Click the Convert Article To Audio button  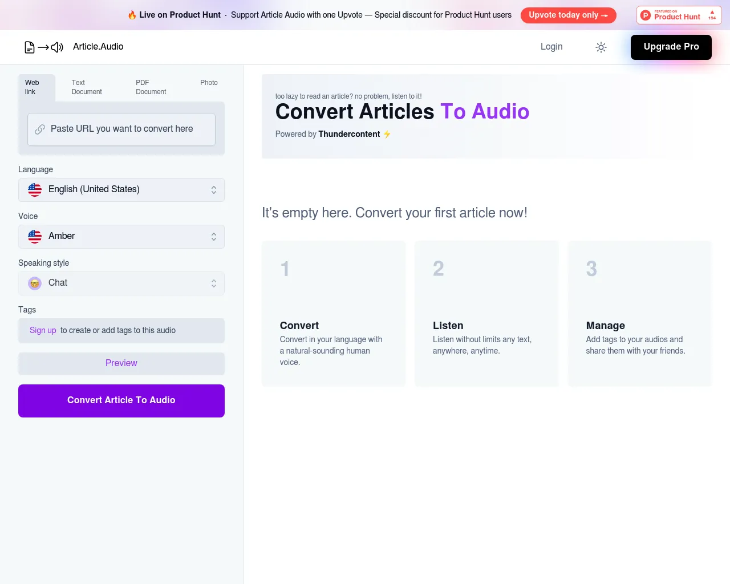(x=121, y=400)
